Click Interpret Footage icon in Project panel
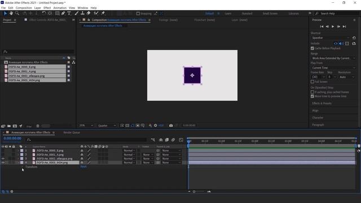This screenshot has height=203, width=361. (x=3, y=126)
